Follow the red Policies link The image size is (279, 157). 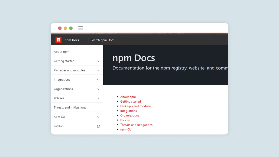125,120
